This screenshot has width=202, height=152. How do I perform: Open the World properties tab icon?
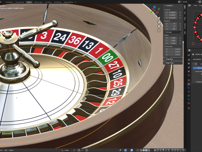[x=189, y=75]
